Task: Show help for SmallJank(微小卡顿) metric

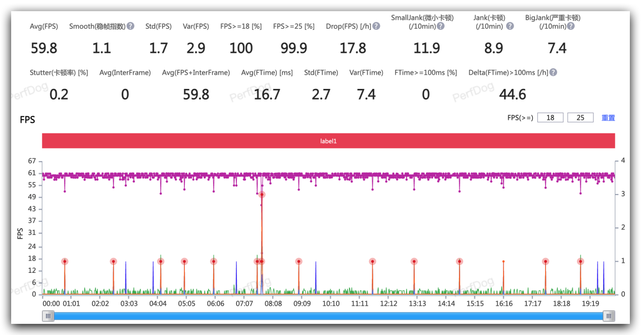Action: 440,26
